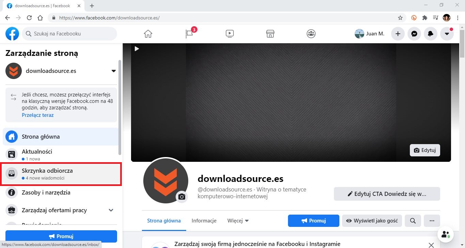This screenshot has height=248, width=465.
Task: Click Edytuj cover photo button
Action: 425,150
